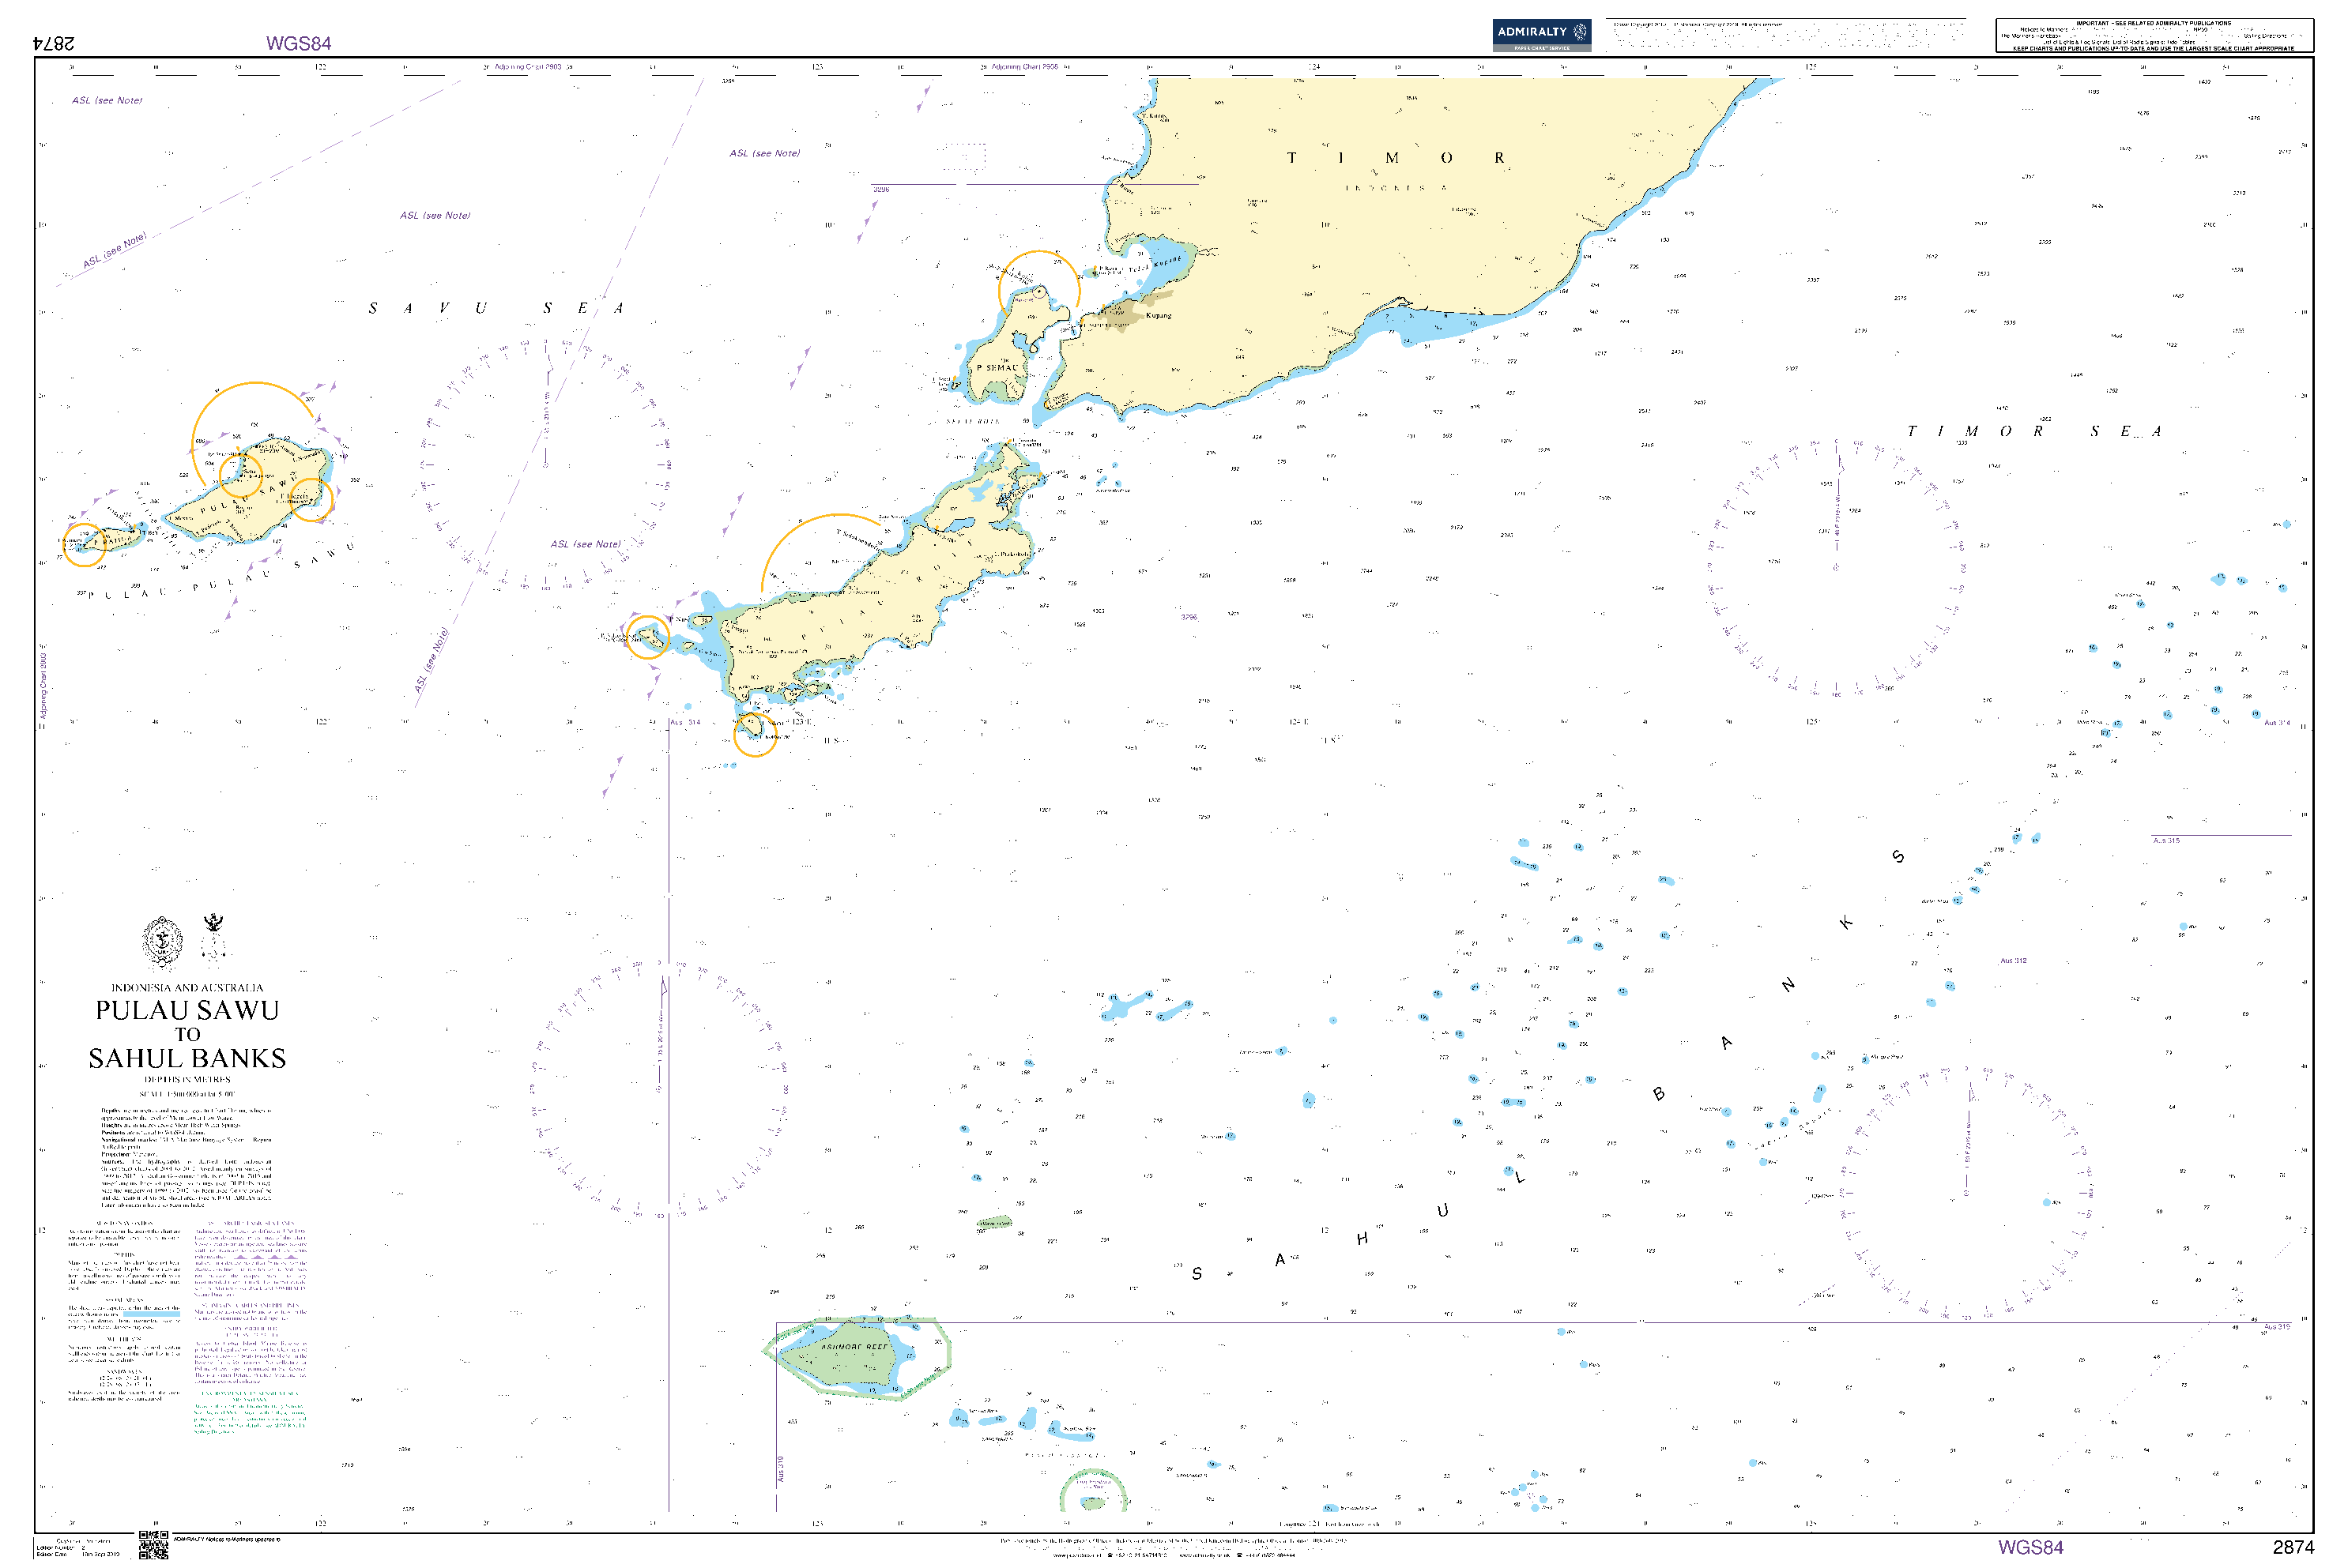This screenshot has width=2348, height=1568.
Task: Click the purple WGS84 label at top left
Action: pyautogui.click(x=298, y=43)
